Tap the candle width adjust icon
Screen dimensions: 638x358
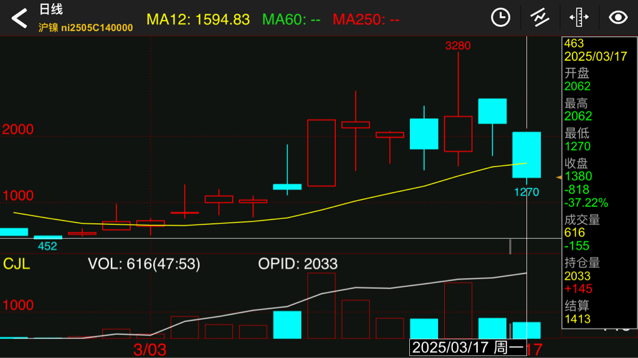[579, 17]
